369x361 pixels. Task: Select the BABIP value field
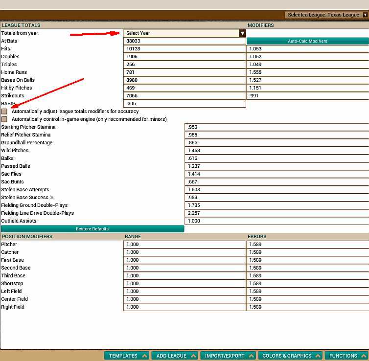[184, 104]
